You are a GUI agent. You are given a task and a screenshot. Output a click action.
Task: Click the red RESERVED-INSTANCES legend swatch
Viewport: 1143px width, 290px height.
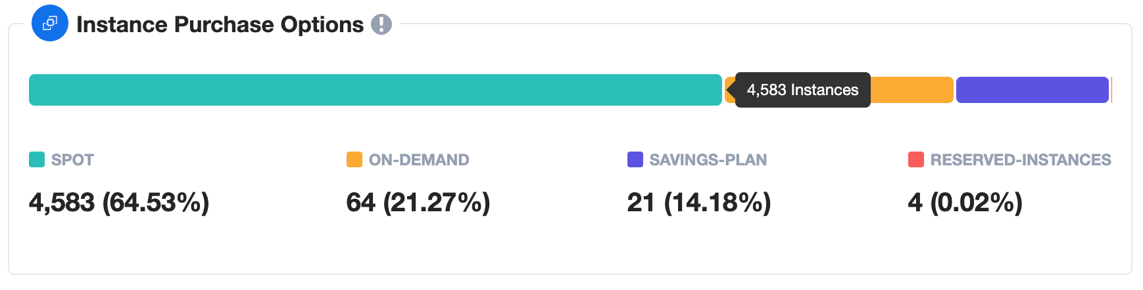tap(916, 159)
